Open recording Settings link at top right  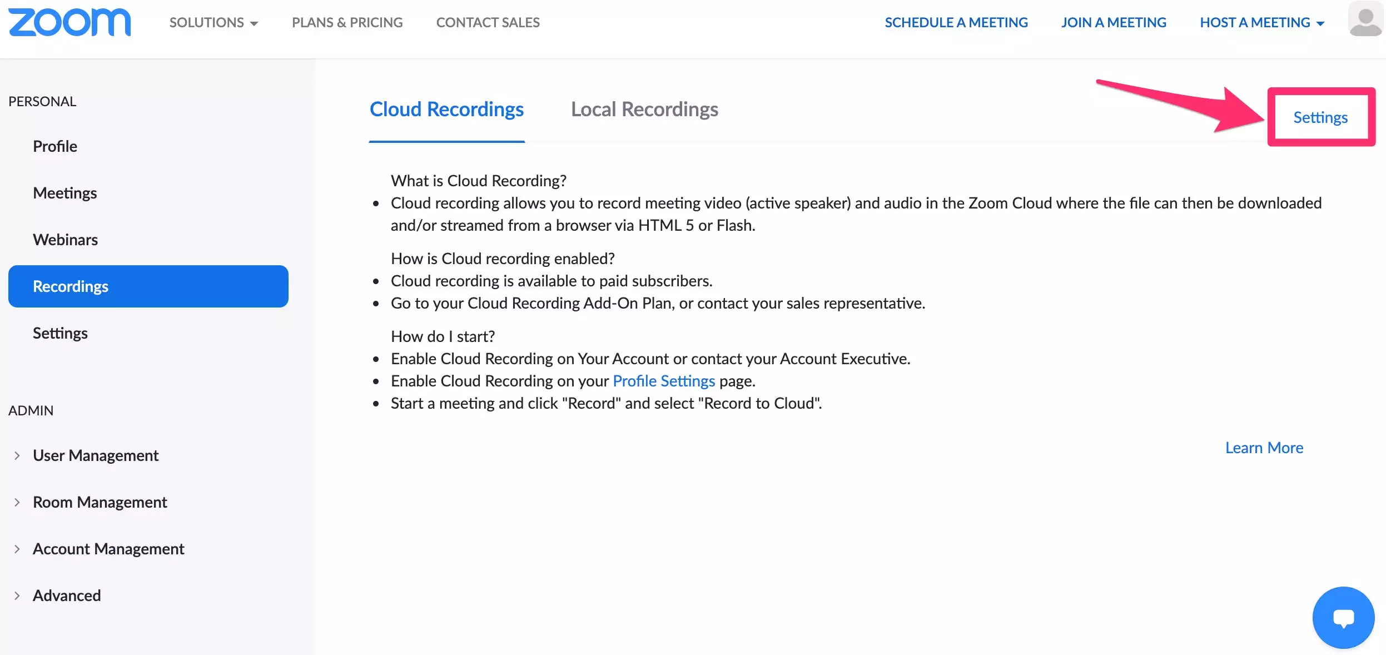[x=1320, y=117]
